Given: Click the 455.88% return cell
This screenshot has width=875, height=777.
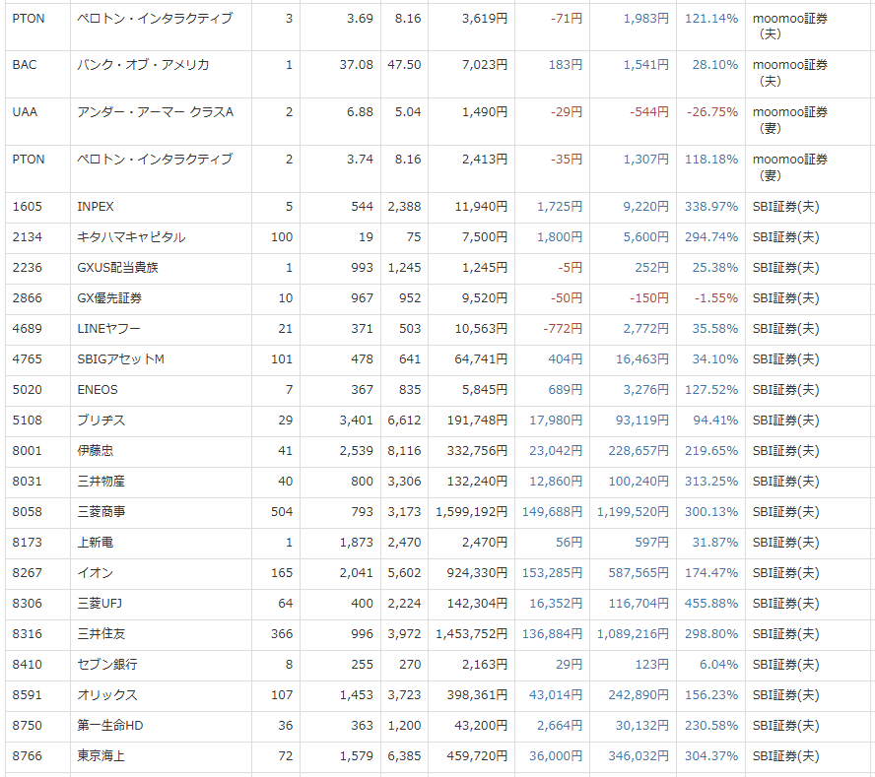Looking at the screenshot, I should (711, 604).
